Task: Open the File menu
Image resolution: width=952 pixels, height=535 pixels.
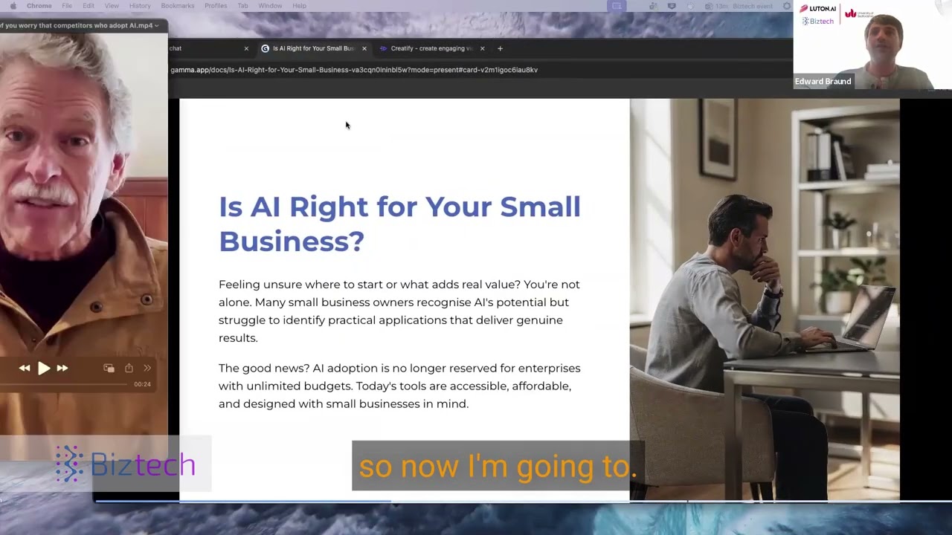Action: tap(67, 6)
